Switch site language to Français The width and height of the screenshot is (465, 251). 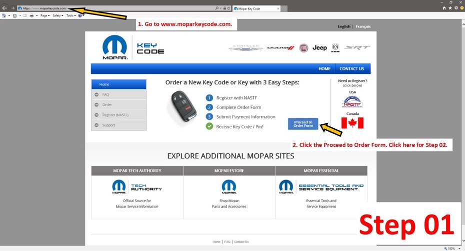click(x=363, y=26)
